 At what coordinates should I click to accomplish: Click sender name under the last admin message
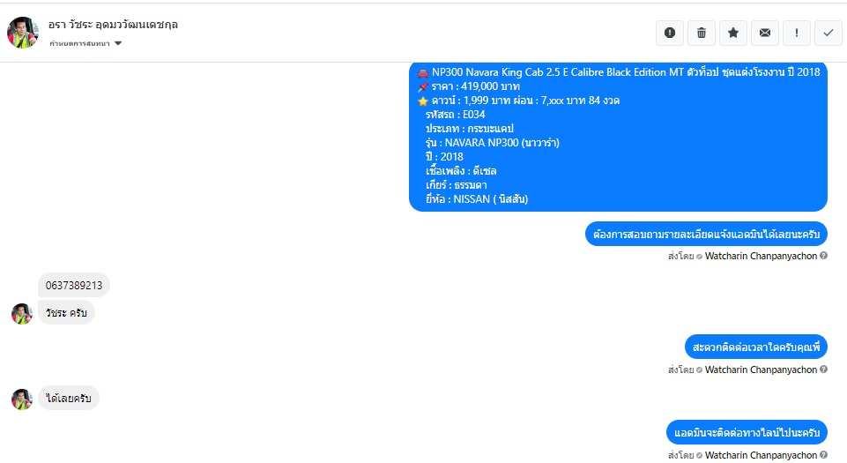click(x=761, y=455)
